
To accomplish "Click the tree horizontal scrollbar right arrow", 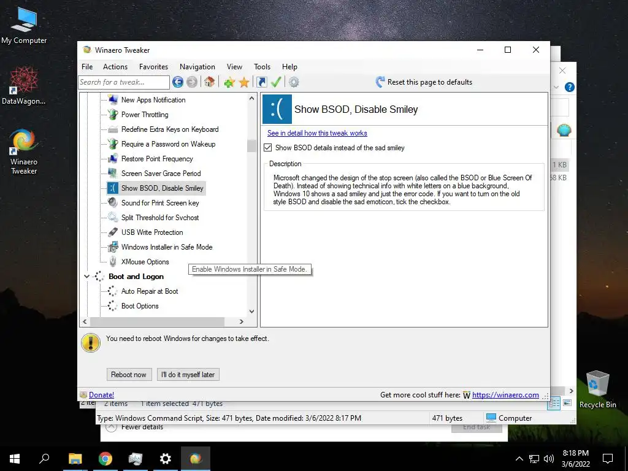I will coord(241,321).
